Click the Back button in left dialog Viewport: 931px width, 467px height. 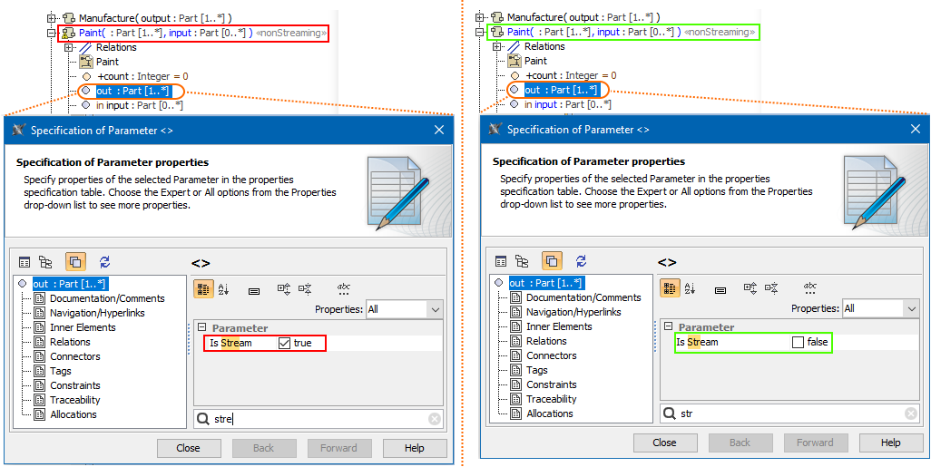tap(263, 448)
